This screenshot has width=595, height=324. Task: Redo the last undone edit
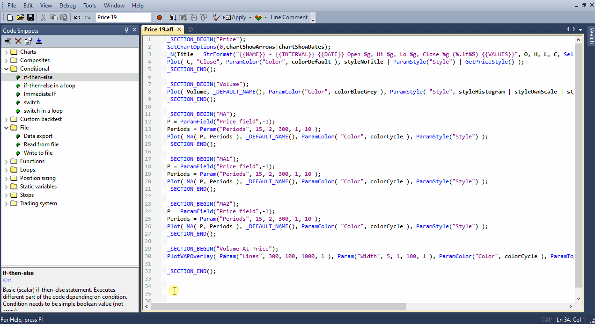coord(88,17)
